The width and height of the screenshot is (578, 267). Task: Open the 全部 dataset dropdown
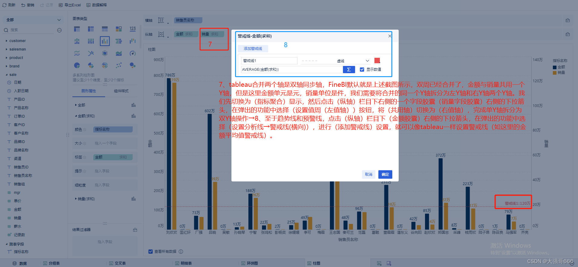[33, 20]
